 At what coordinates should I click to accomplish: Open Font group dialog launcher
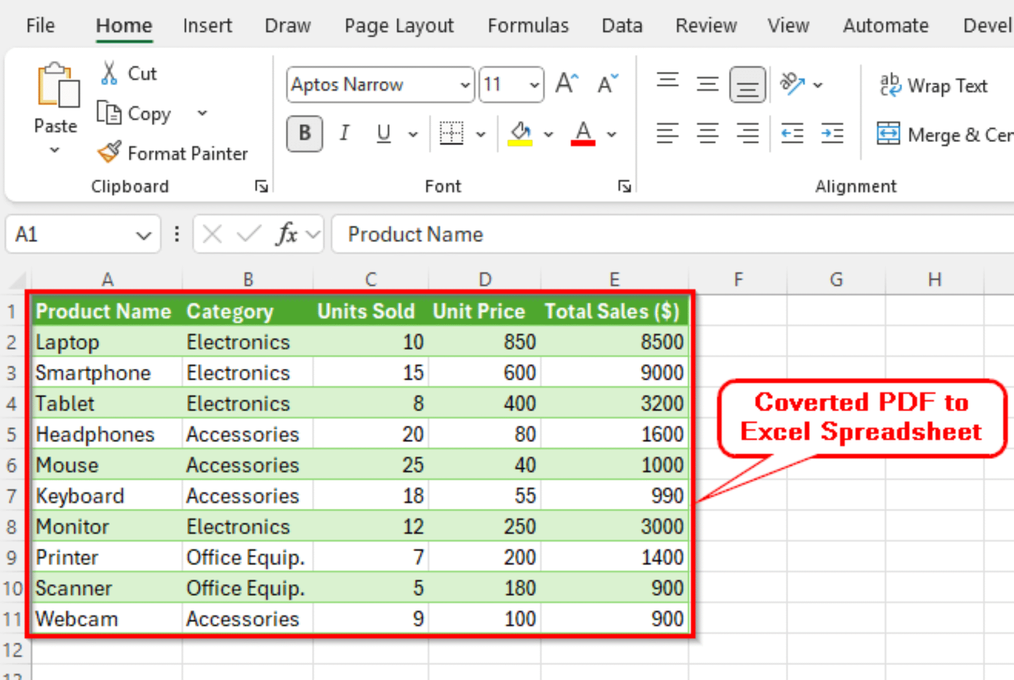tap(624, 187)
